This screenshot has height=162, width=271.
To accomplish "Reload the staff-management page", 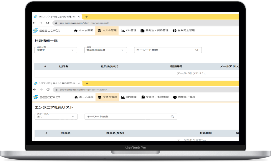I will point(48,23).
